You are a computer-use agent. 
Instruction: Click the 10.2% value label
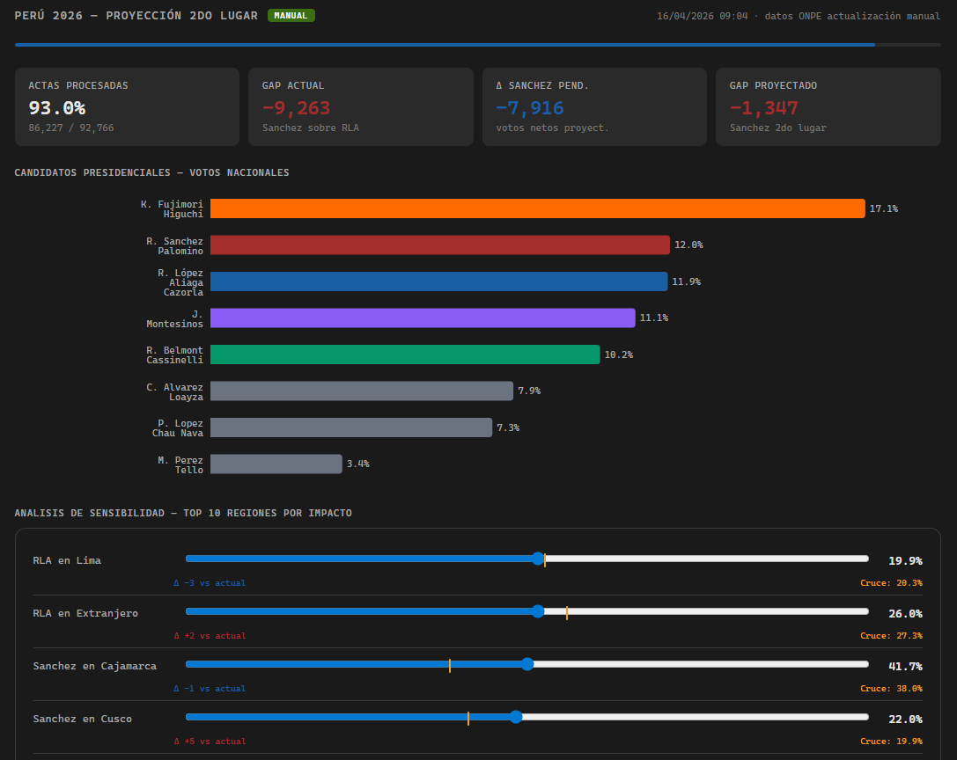[x=619, y=354]
